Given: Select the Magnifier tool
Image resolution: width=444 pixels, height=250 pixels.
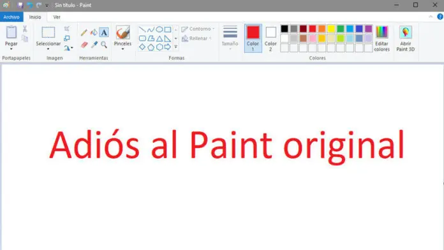Looking at the screenshot, I should [x=104, y=45].
